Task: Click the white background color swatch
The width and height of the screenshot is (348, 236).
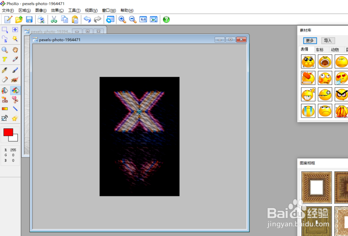Action: pos(15,138)
